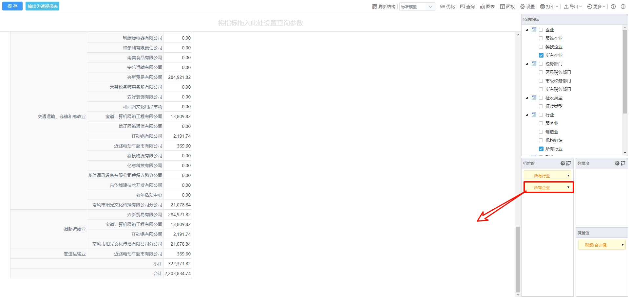Image resolution: width=629 pixels, height=297 pixels.
Task: Open the 更多 more menu
Action: coord(596,7)
